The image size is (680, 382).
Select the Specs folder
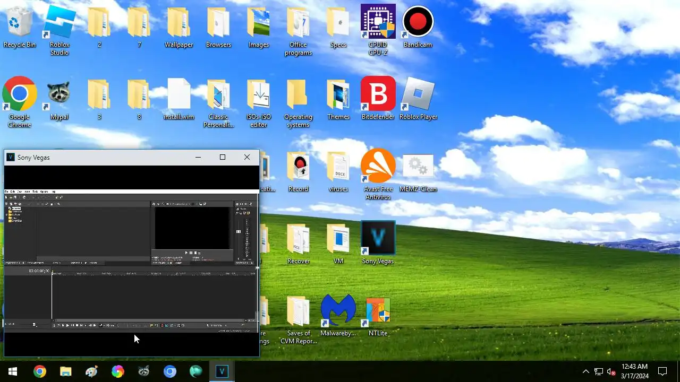[338, 27]
